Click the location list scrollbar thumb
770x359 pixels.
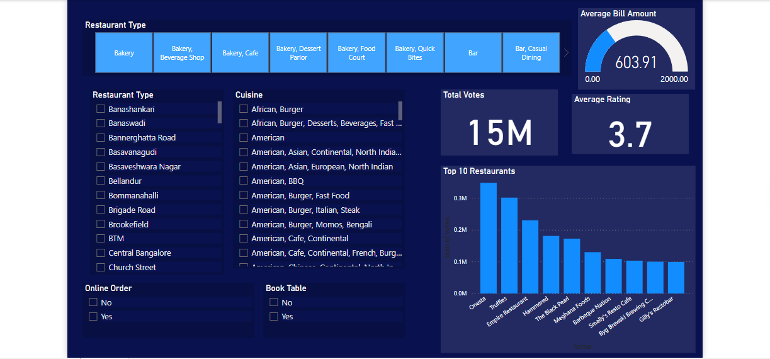click(220, 112)
